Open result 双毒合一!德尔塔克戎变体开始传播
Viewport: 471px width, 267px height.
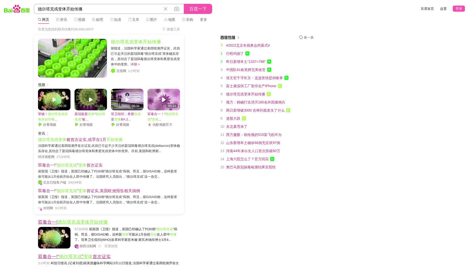tap(73, 222)
